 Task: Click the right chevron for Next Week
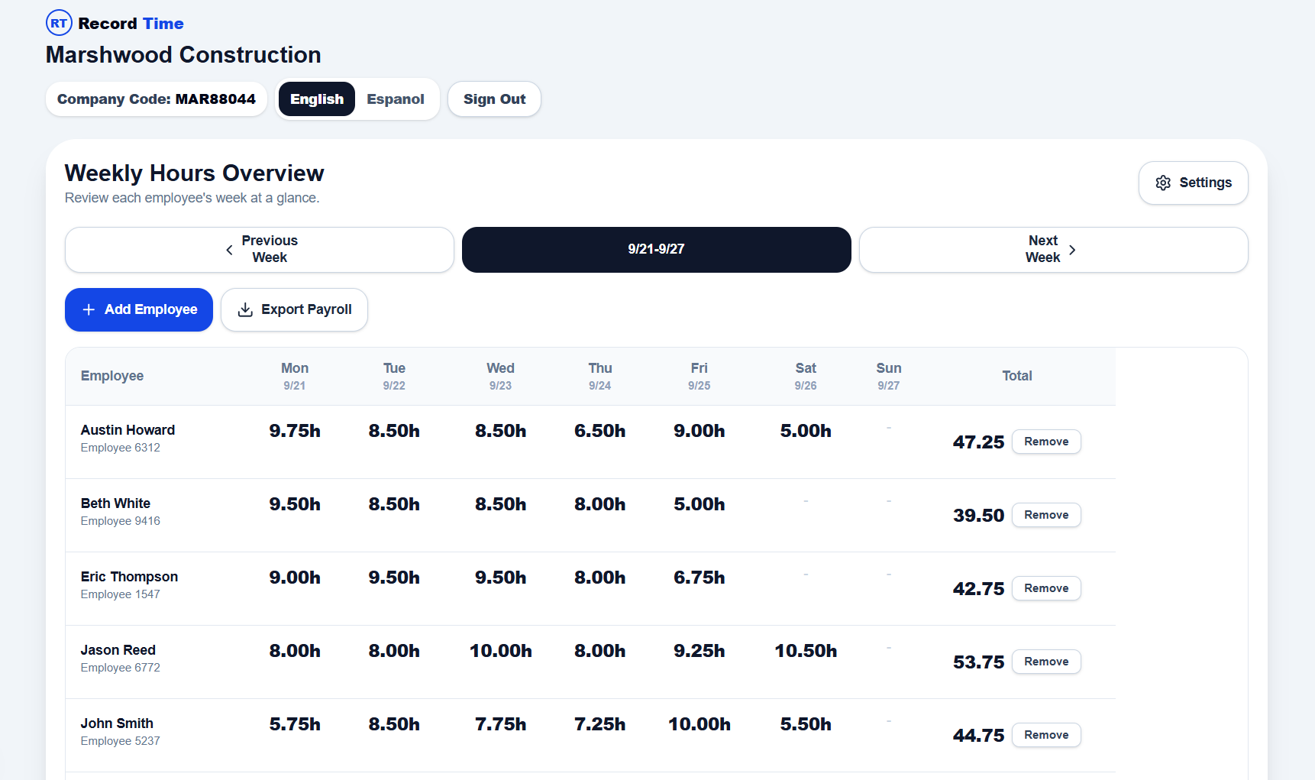click(1072, 250)
